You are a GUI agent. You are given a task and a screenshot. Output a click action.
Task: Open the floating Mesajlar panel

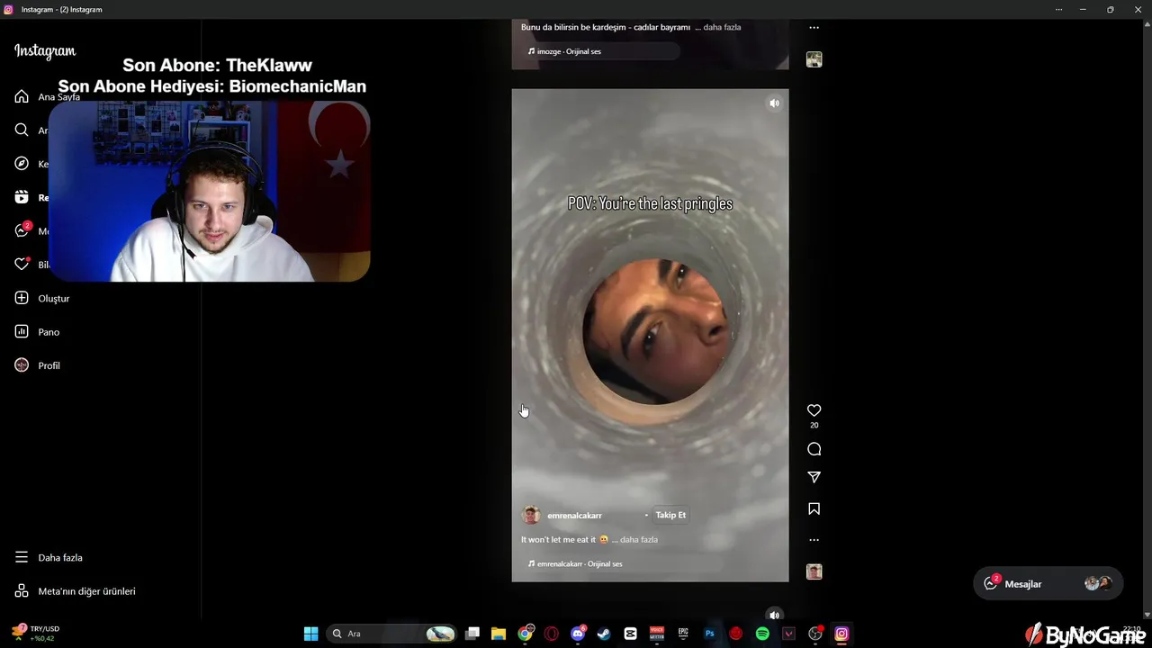tap(1048, 584)
